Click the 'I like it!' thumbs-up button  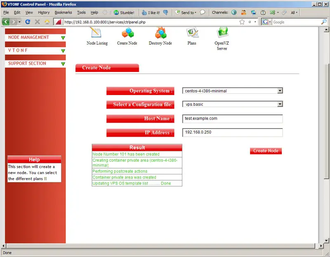[151, 13]
